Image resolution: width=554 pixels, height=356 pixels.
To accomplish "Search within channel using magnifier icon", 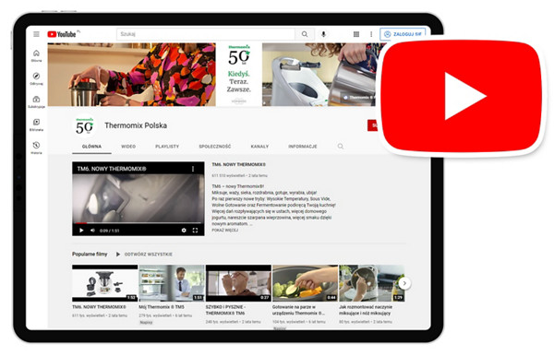I will pos(340,146).
